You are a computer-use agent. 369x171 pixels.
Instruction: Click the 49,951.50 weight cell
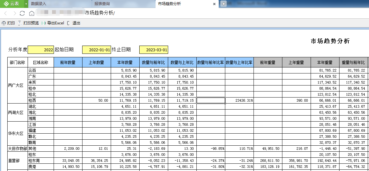268,149
